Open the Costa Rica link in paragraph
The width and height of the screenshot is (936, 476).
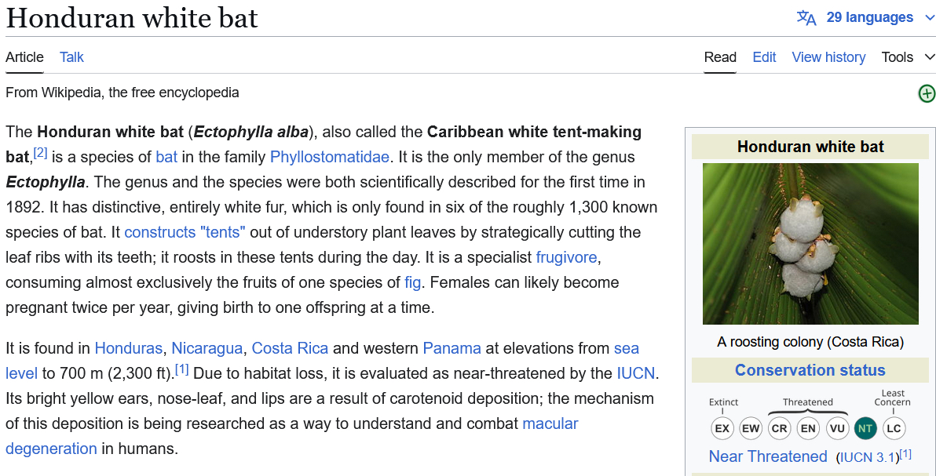290,348
